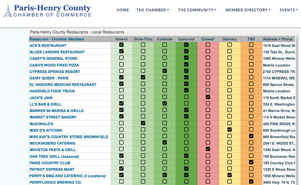Uncheck Closed for Moustos Pasta & Grill

208,149
